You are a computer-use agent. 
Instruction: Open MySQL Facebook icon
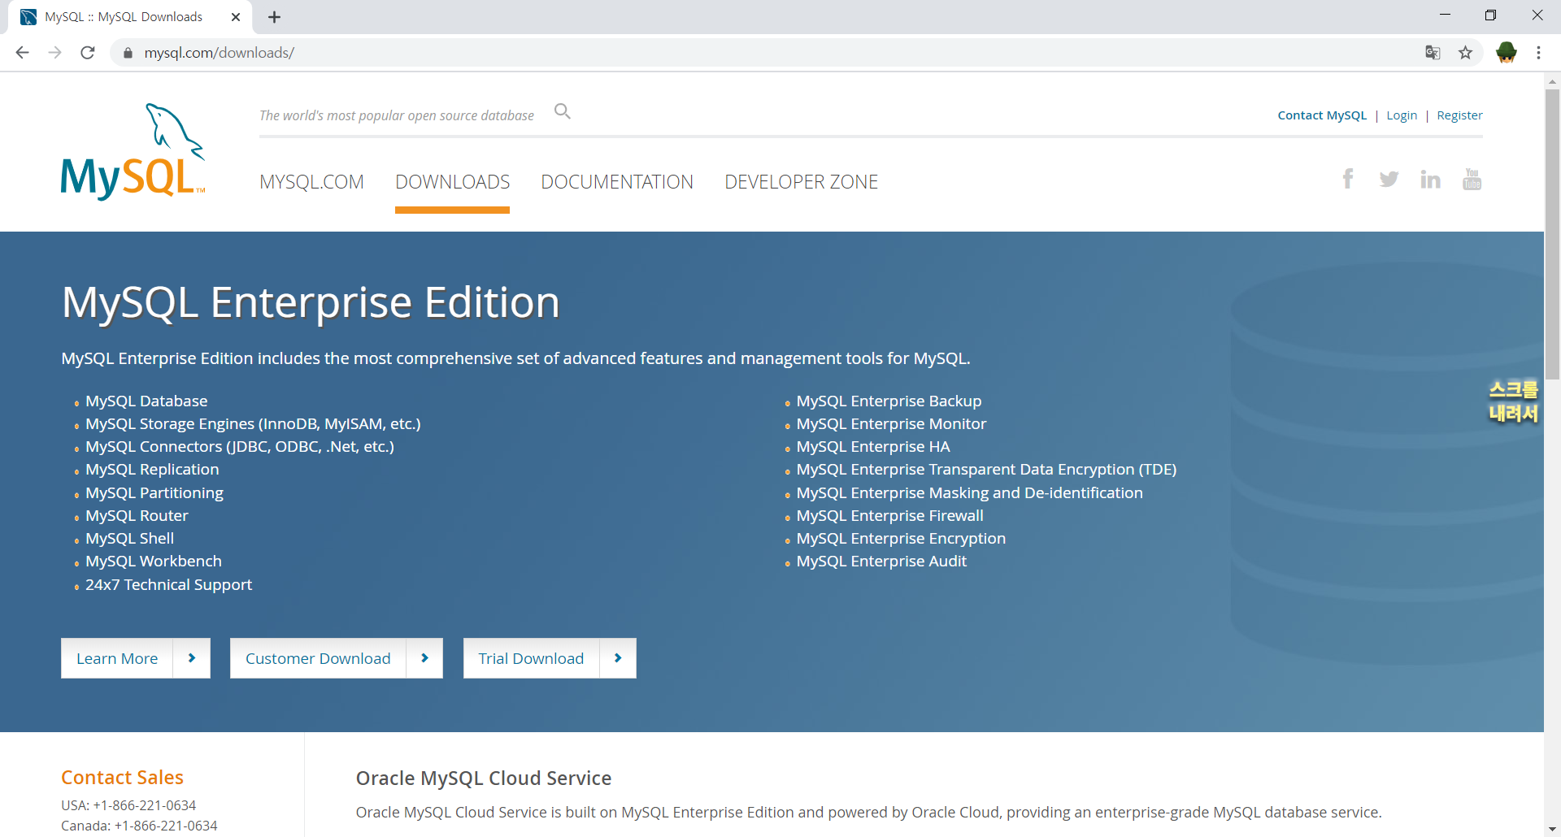tap(1348, 179)
